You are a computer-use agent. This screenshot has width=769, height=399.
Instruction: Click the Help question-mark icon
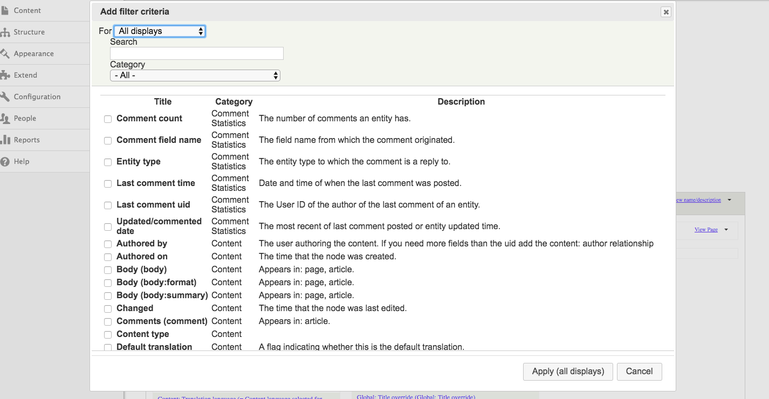pos(5,161)
